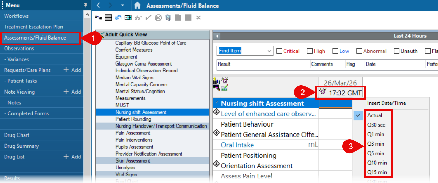Enable the High results checkbox

click(x=310, y=51)
